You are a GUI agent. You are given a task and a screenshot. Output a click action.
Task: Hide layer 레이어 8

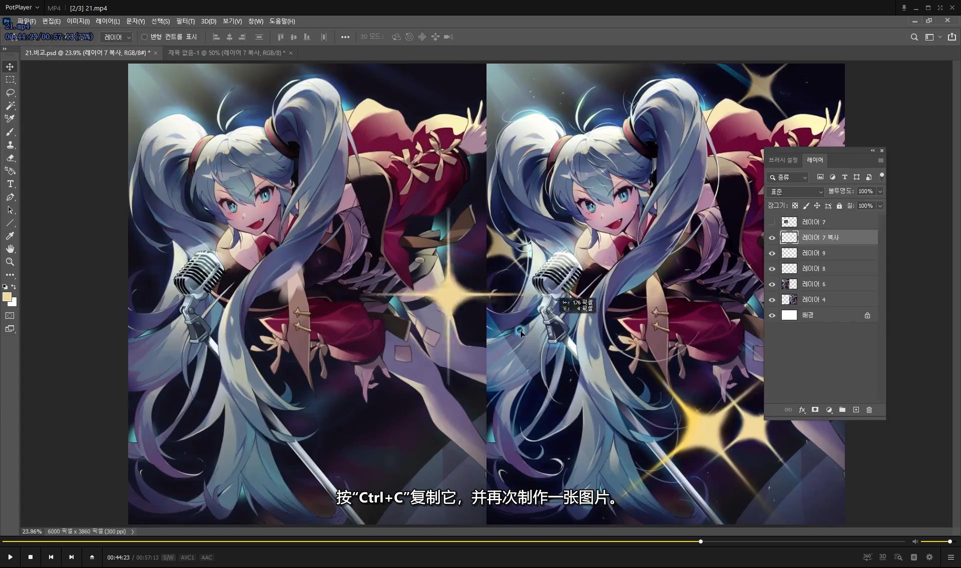point(772,269)
